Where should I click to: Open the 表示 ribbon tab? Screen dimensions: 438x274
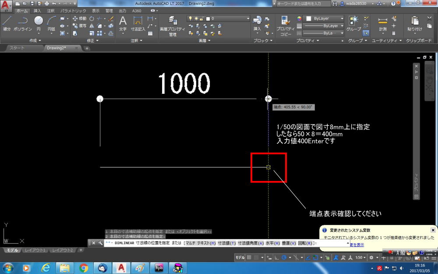[x=96, y=11]
